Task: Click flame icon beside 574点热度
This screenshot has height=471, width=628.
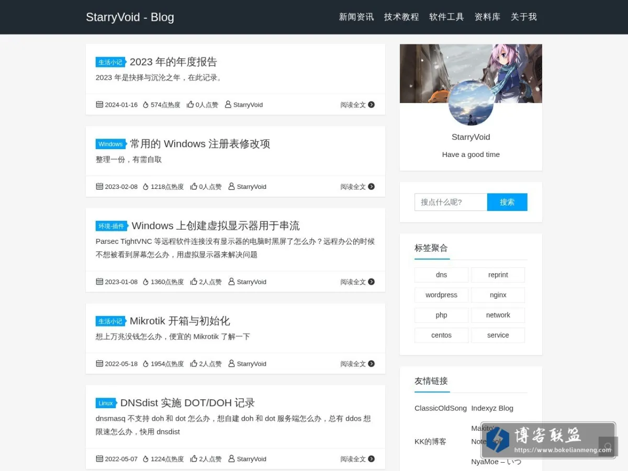Action: tap(146, 105)
